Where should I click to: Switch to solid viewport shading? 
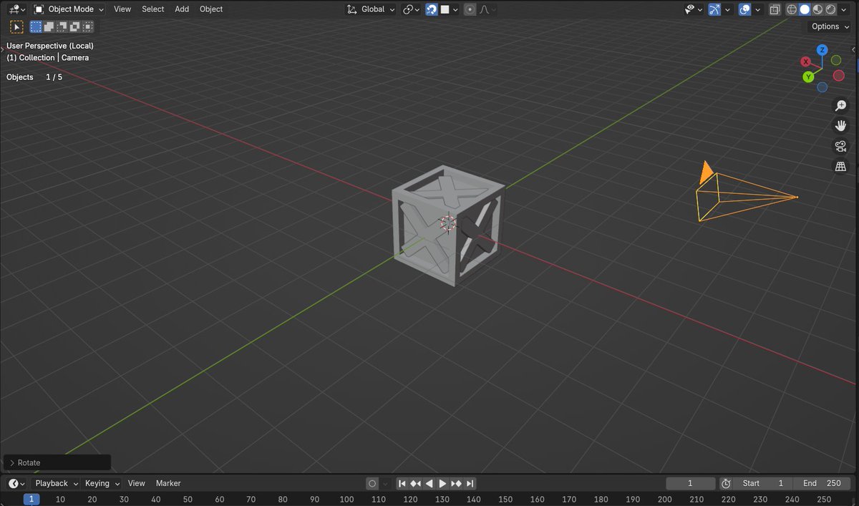tap(805, 9)
